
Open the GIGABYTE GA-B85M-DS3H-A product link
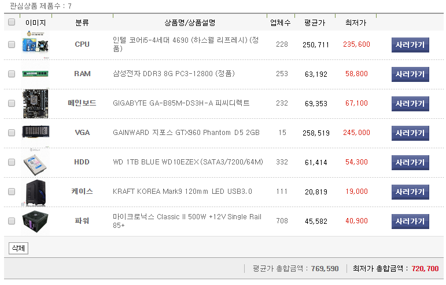(x=181, y=103)
